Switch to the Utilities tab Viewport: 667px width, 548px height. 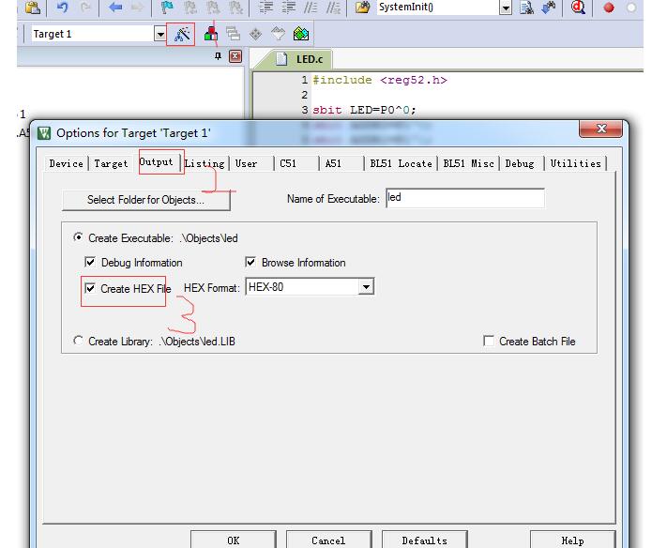[x=576, y=164]
